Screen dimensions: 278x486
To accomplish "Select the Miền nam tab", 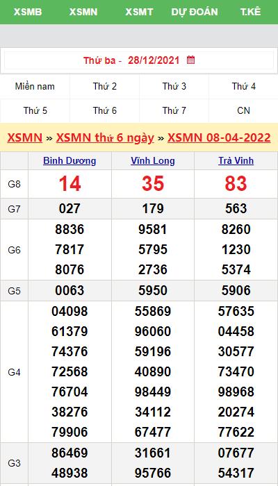I will point(35,86).
